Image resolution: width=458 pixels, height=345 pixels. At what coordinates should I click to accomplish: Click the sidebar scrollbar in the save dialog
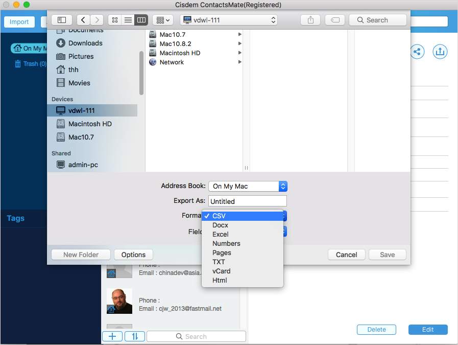(141, 73)
